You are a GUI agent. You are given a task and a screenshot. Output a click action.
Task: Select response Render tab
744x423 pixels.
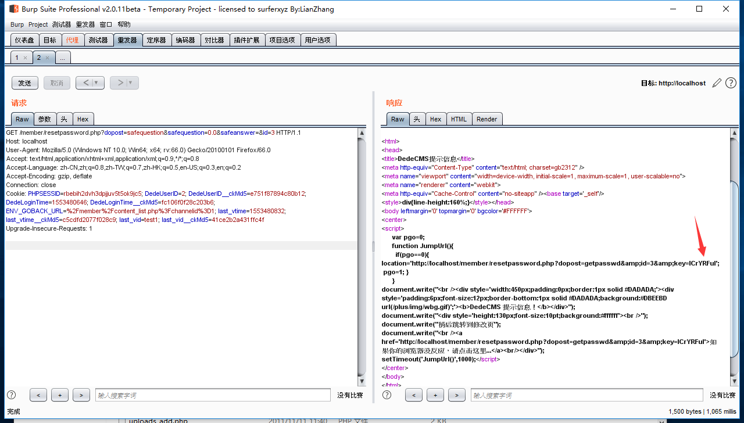point(487,119)
